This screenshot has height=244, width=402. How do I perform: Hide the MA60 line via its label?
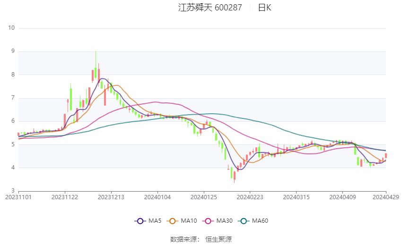click(260, 221)
